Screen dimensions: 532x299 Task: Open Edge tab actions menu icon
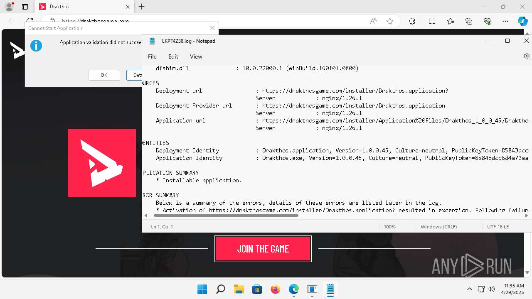pos(25,7)
